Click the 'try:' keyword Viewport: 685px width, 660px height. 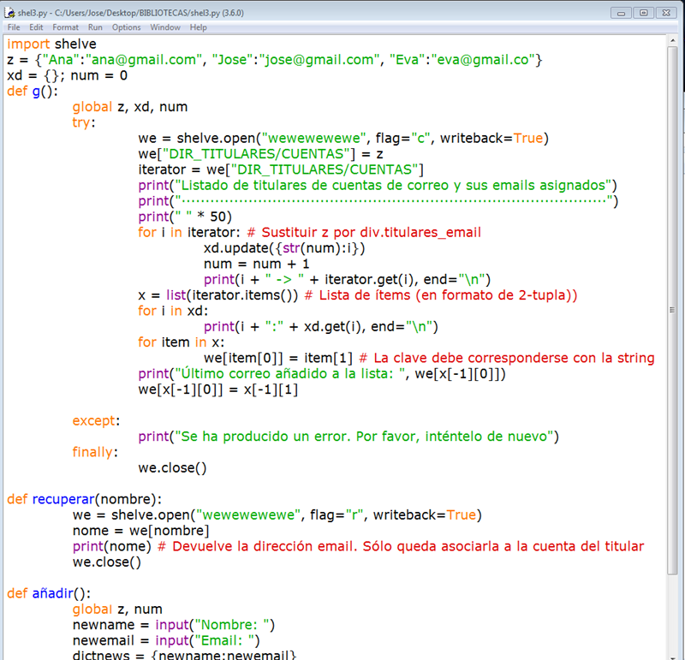tap(83, 122)
